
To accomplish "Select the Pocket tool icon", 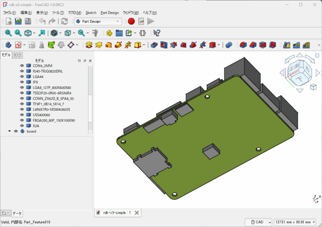I will point(154,45).
